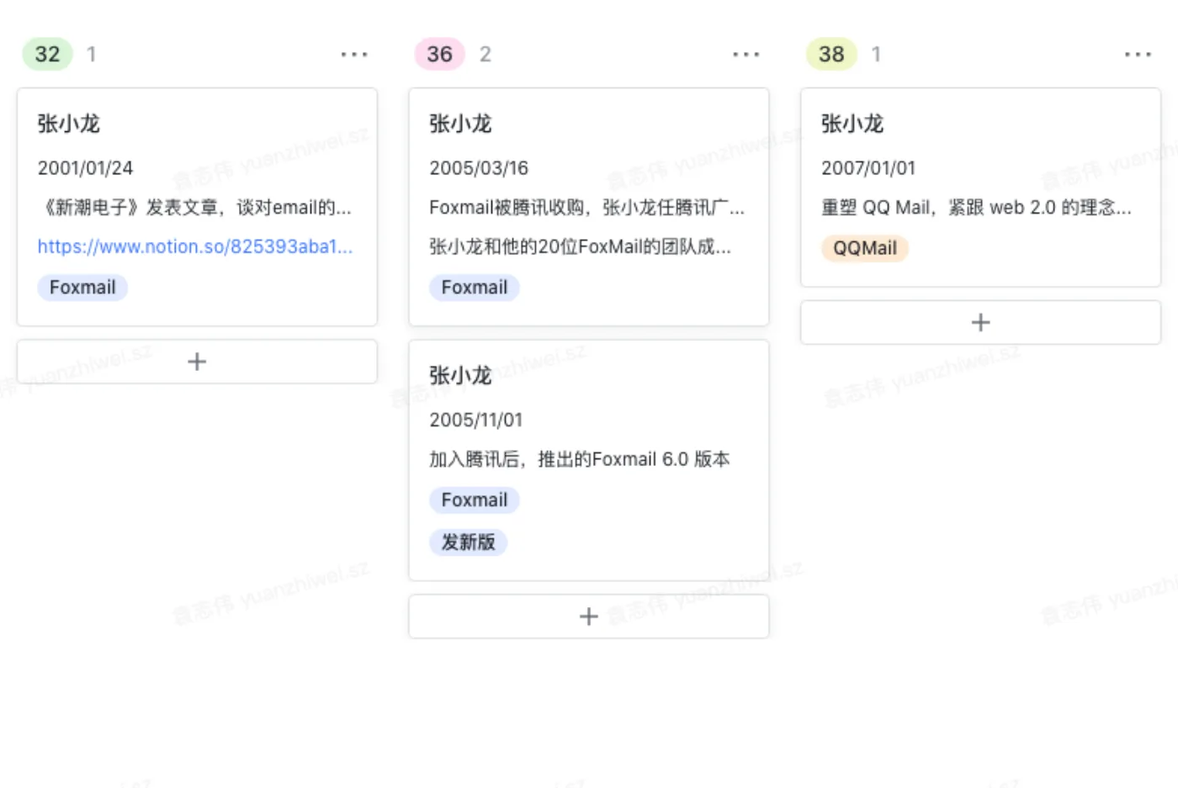Click the QQMail tag on the 2007/01/01 card
Screen dimensions: 1178x788
point(865,248)
